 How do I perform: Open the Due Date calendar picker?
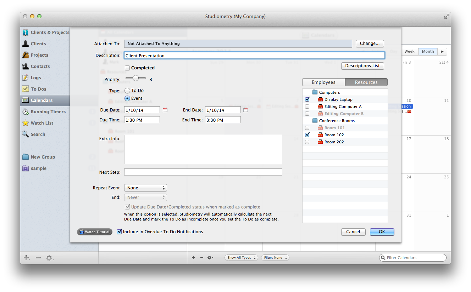pos(165,110)
